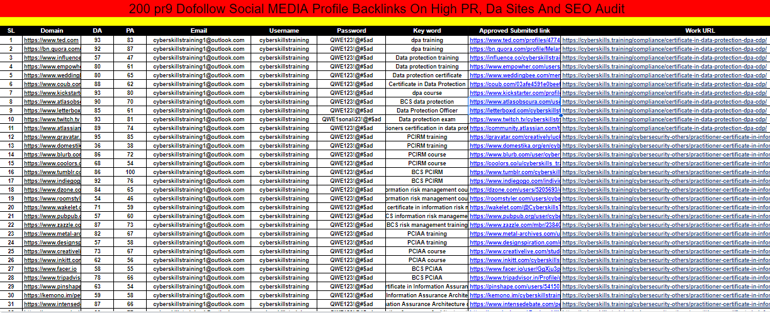Open the tripadvisor.in Profile approved link
The height and width of the screenshot is (313, 770).
pos(515,277)
